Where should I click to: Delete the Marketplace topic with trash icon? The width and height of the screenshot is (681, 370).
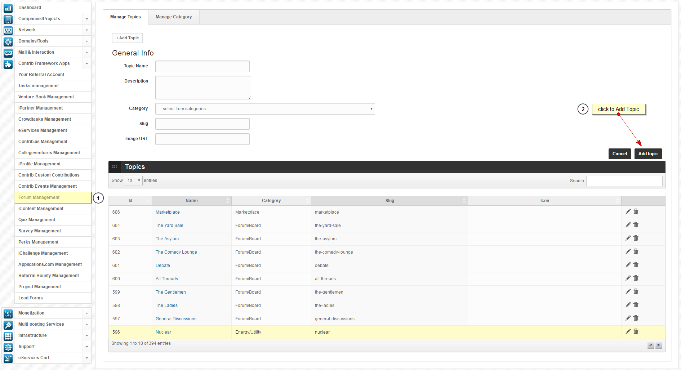click(x=636, y=211)
